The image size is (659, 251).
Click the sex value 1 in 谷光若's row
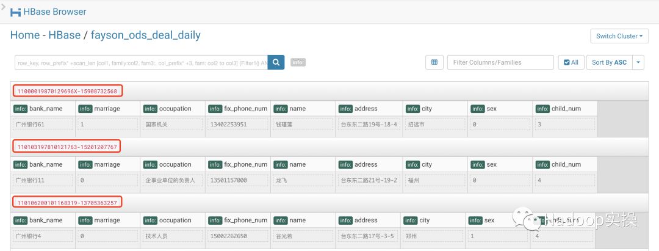498,236
